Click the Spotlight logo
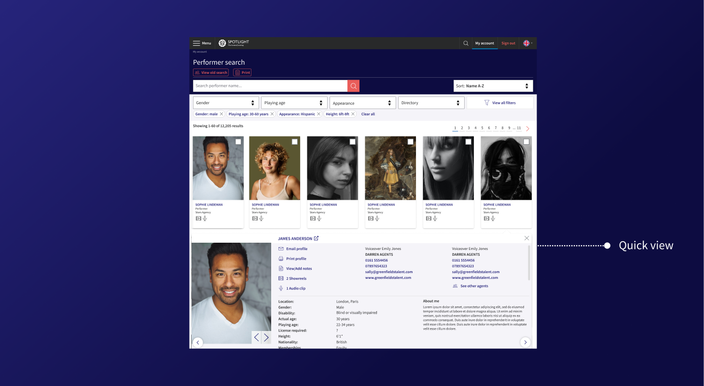Viewport: 704px width, 386px height. [x=234, y=43]
